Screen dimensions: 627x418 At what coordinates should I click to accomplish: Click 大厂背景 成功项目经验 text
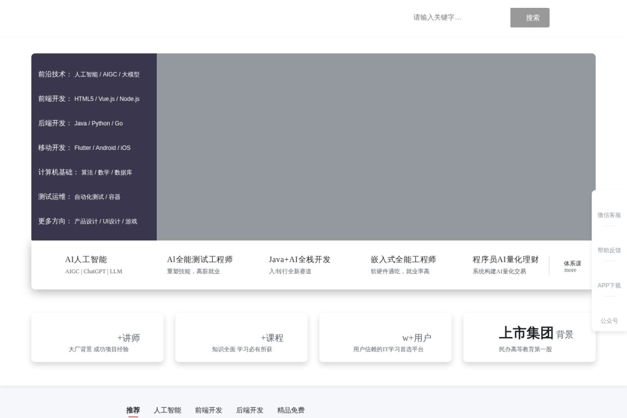click(98, 350)
